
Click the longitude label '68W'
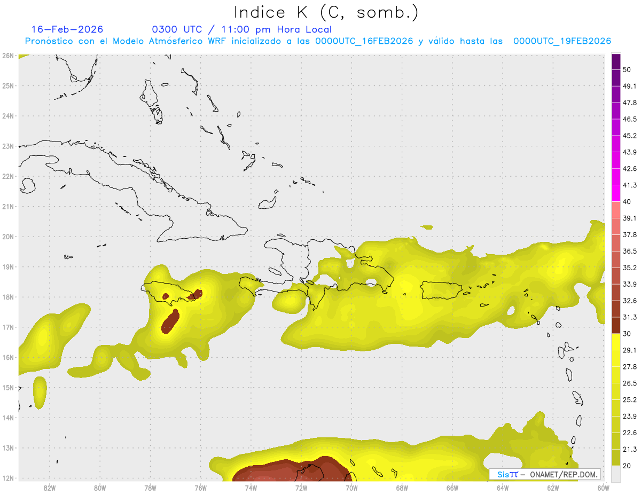[x=402, y=488]
